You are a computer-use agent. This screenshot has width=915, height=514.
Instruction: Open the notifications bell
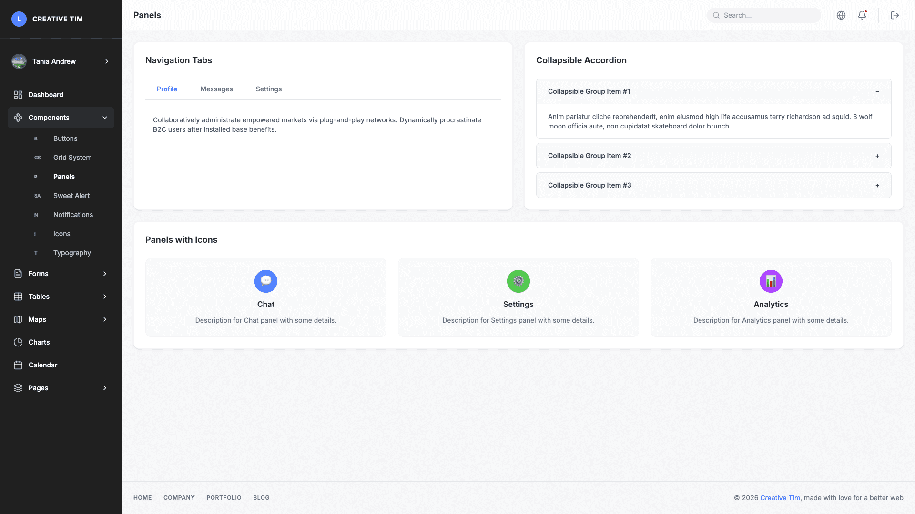[862, 15]
